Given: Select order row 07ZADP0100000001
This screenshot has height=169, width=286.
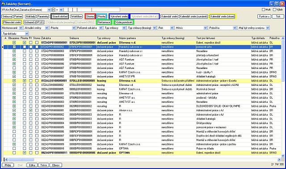Looking at the screenshot, I should (142, 43).
